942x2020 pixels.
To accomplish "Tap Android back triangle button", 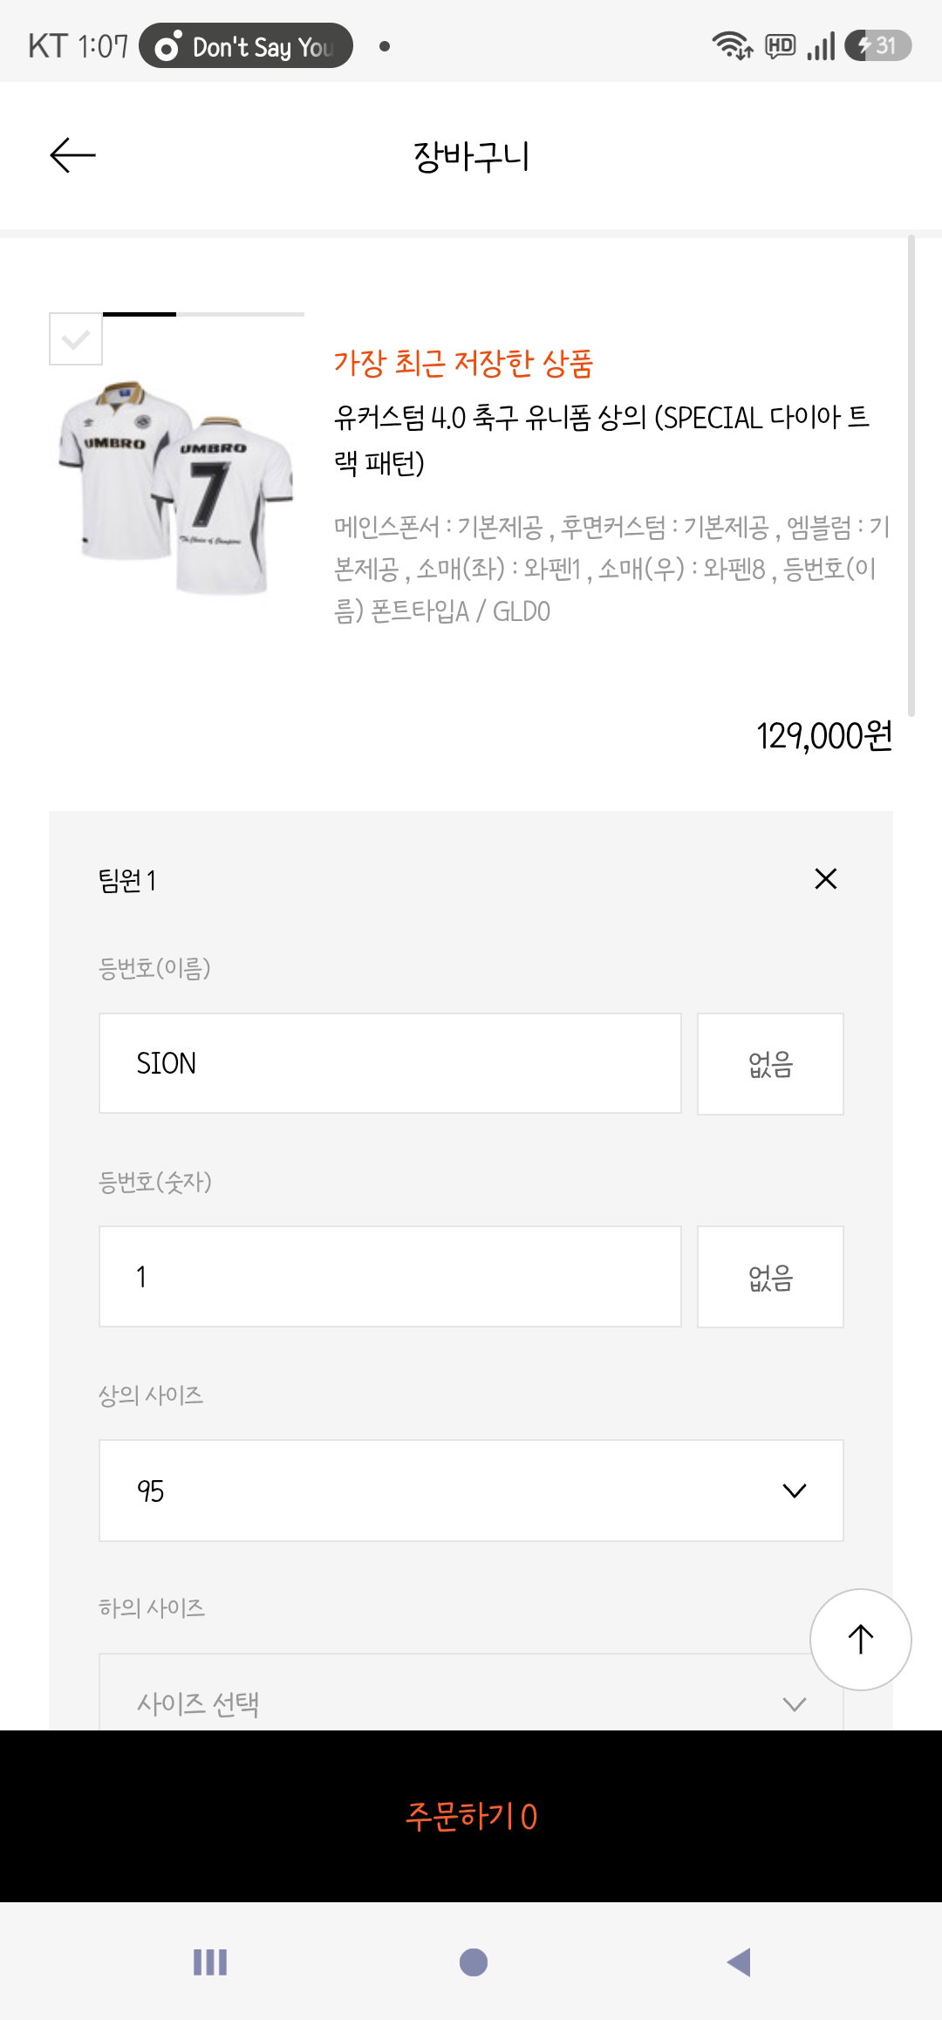I will pyautogui.click(x=739, y=1962).
